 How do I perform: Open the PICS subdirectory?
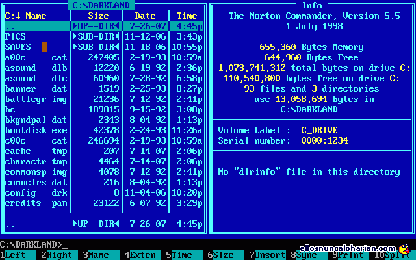pyautogui.click(x=36, y=37)
